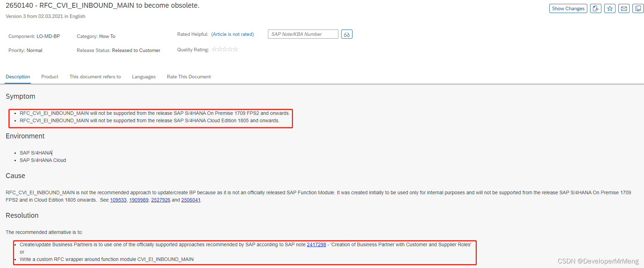Viewport: 644px width, 268px height.
Task: Switch to the Product tab
Action: coord(50,77)
